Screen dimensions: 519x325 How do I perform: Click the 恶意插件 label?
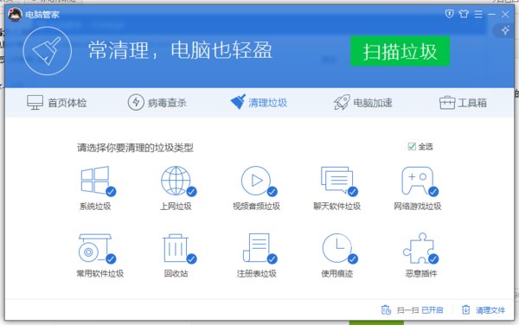(x=421, y=273)
